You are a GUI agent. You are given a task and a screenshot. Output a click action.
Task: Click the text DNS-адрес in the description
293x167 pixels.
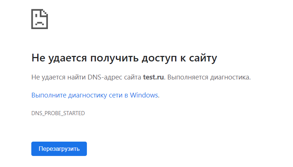(105, 77)
